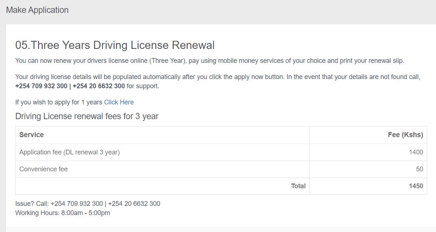Click the 'Three Years Driving License Renewal' heading
Viewport: 436px width, 232px height.
point(115,45)
